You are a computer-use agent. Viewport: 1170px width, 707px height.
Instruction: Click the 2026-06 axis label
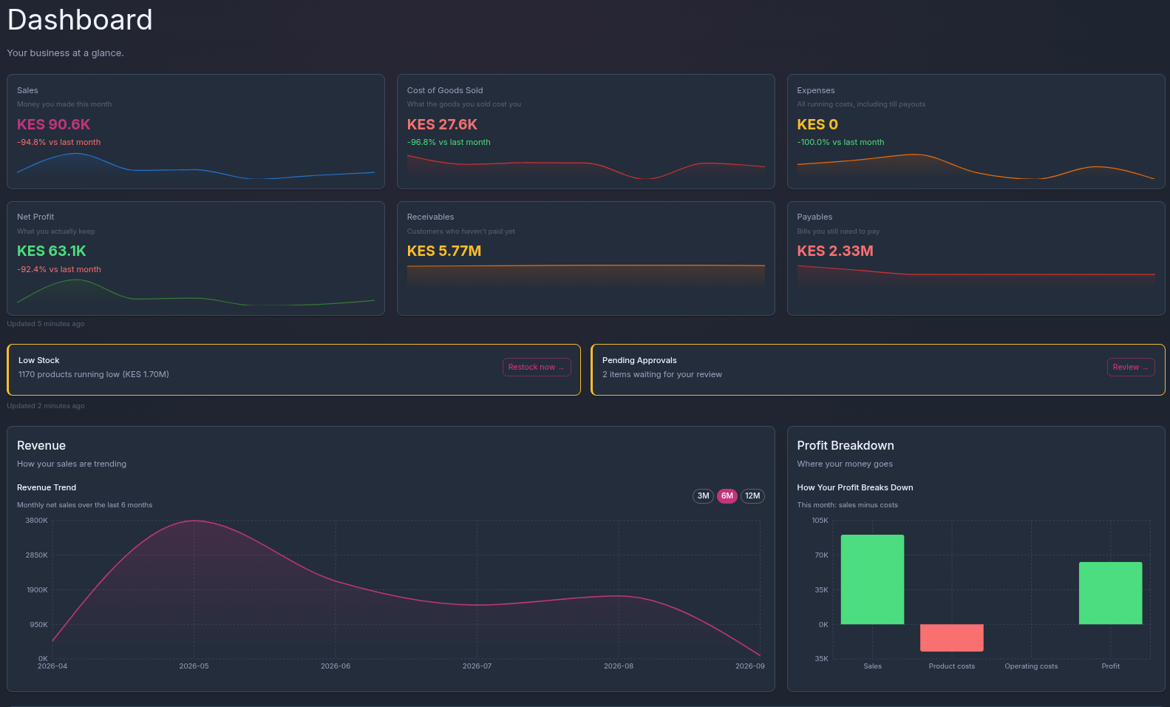pyautogui.click(x=336, y=666)
